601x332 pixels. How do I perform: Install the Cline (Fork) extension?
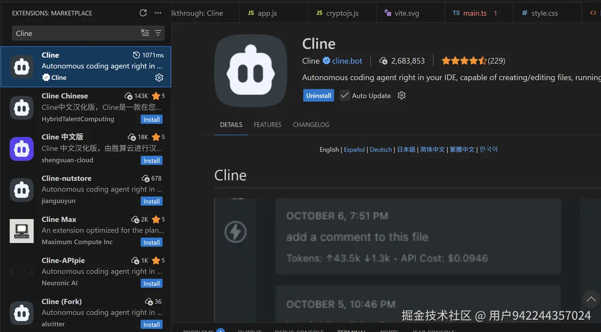point(152,324)
